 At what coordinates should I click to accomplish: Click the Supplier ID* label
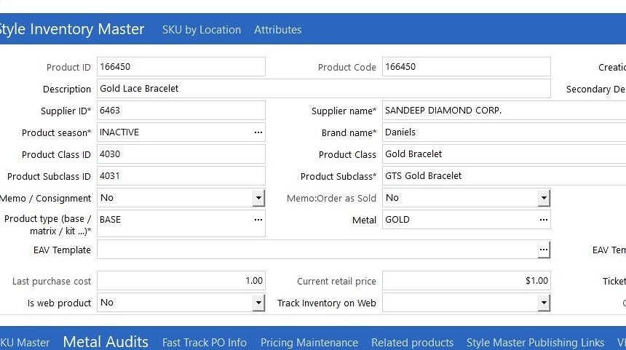pos(66,111)
